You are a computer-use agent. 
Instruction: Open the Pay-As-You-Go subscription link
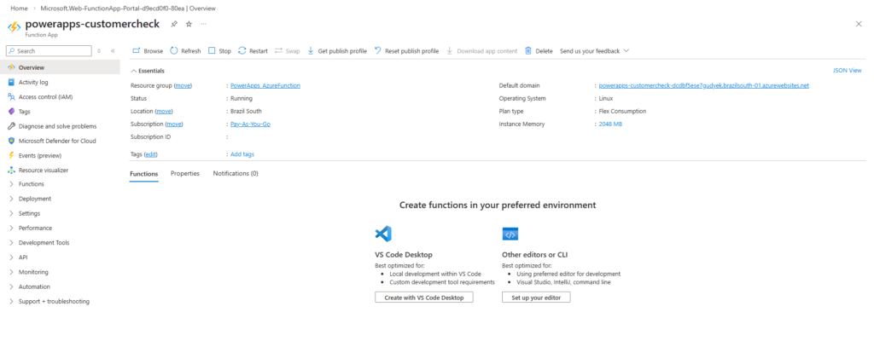250,124
